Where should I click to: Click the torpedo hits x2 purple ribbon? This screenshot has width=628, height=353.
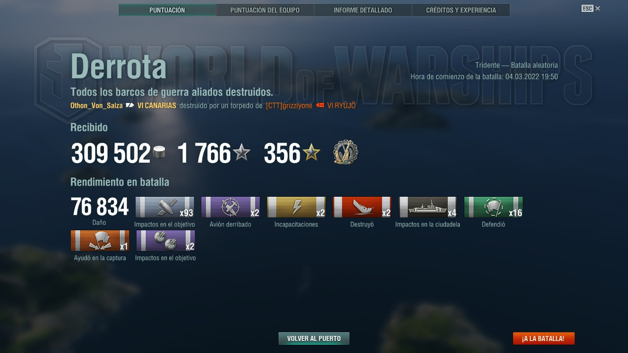[x=166, y=241]
